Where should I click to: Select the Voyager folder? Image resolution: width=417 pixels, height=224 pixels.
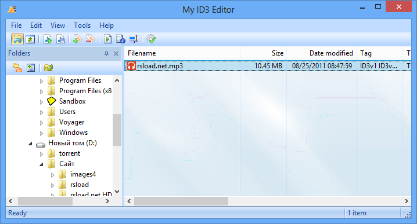coord(71,122)
